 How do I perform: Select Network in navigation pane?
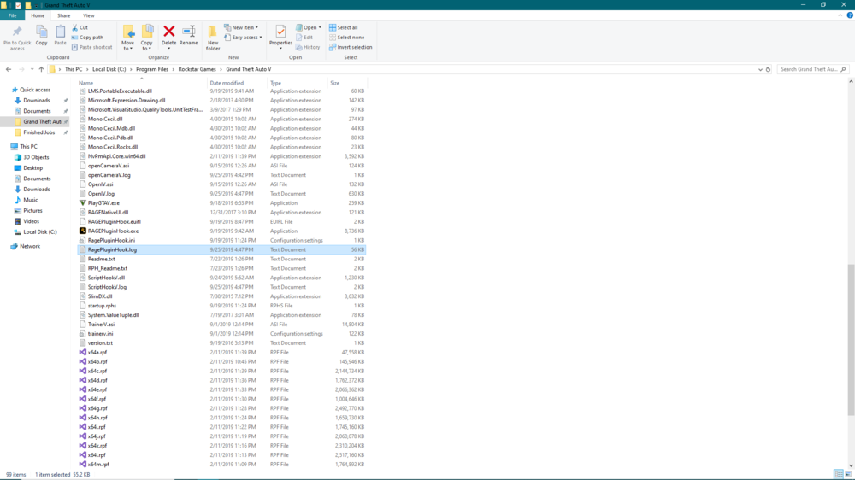pos(30,246)
